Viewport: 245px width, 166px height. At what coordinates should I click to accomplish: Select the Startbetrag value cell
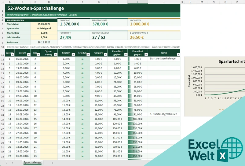(x=44, y=33)
